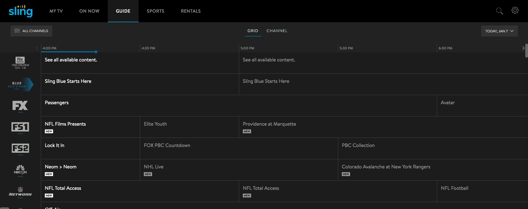Open the Rentals tab

(x=191, y=11)
